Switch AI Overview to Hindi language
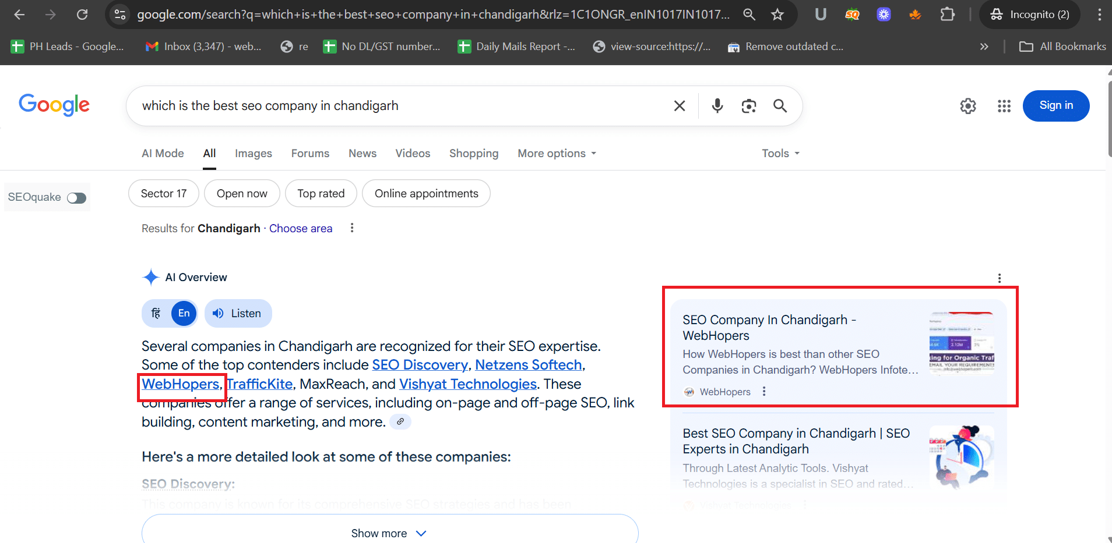Screen dimensions: 1112x543 [156, 314]
